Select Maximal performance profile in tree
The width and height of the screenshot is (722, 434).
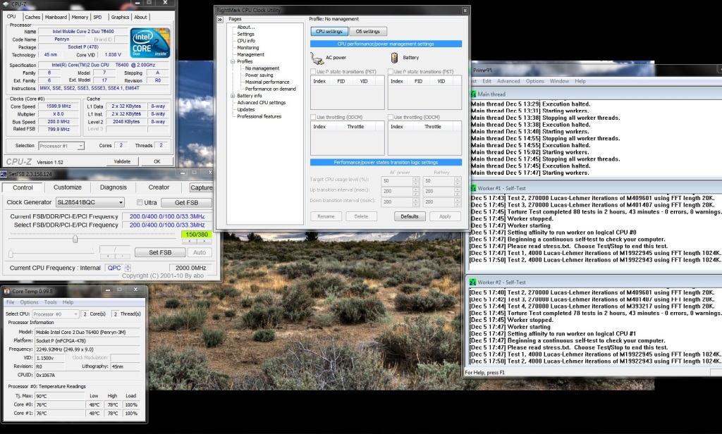(x=267, y=82)
